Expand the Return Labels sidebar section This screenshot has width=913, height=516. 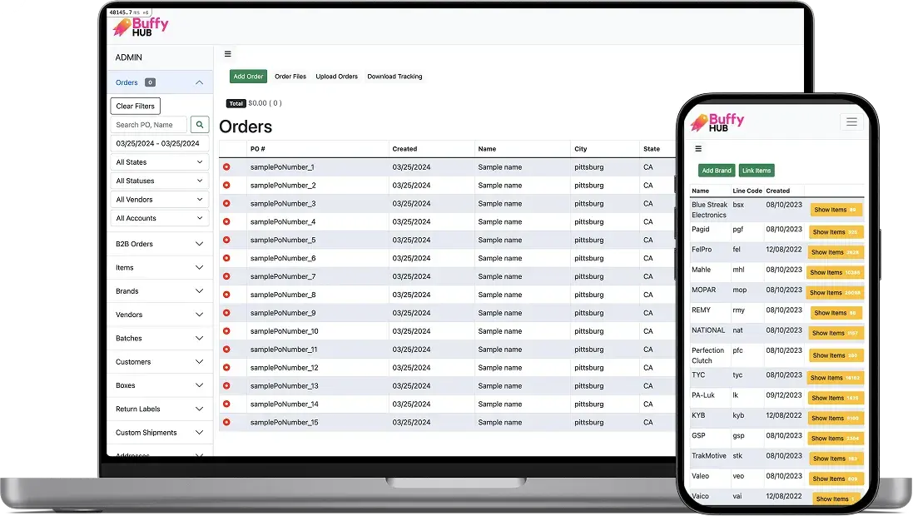coord(160,409)
